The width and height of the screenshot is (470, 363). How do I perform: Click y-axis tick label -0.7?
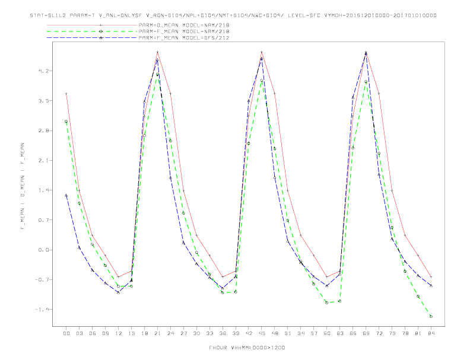pyautogui.click(x=42, y=280)
